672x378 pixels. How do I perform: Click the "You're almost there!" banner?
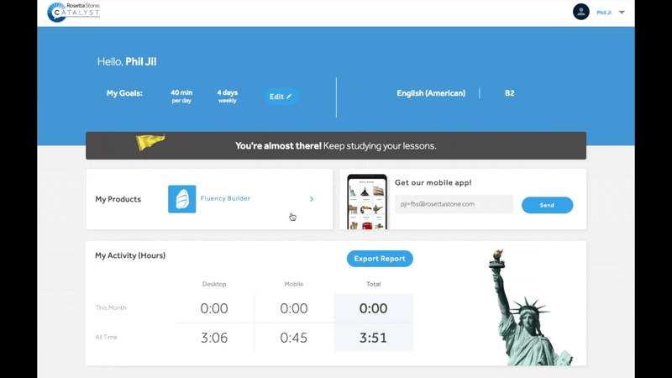click(336, 145)
